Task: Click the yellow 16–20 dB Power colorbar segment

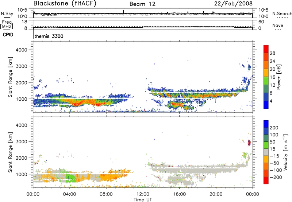Action: click(x=266, y=73)
